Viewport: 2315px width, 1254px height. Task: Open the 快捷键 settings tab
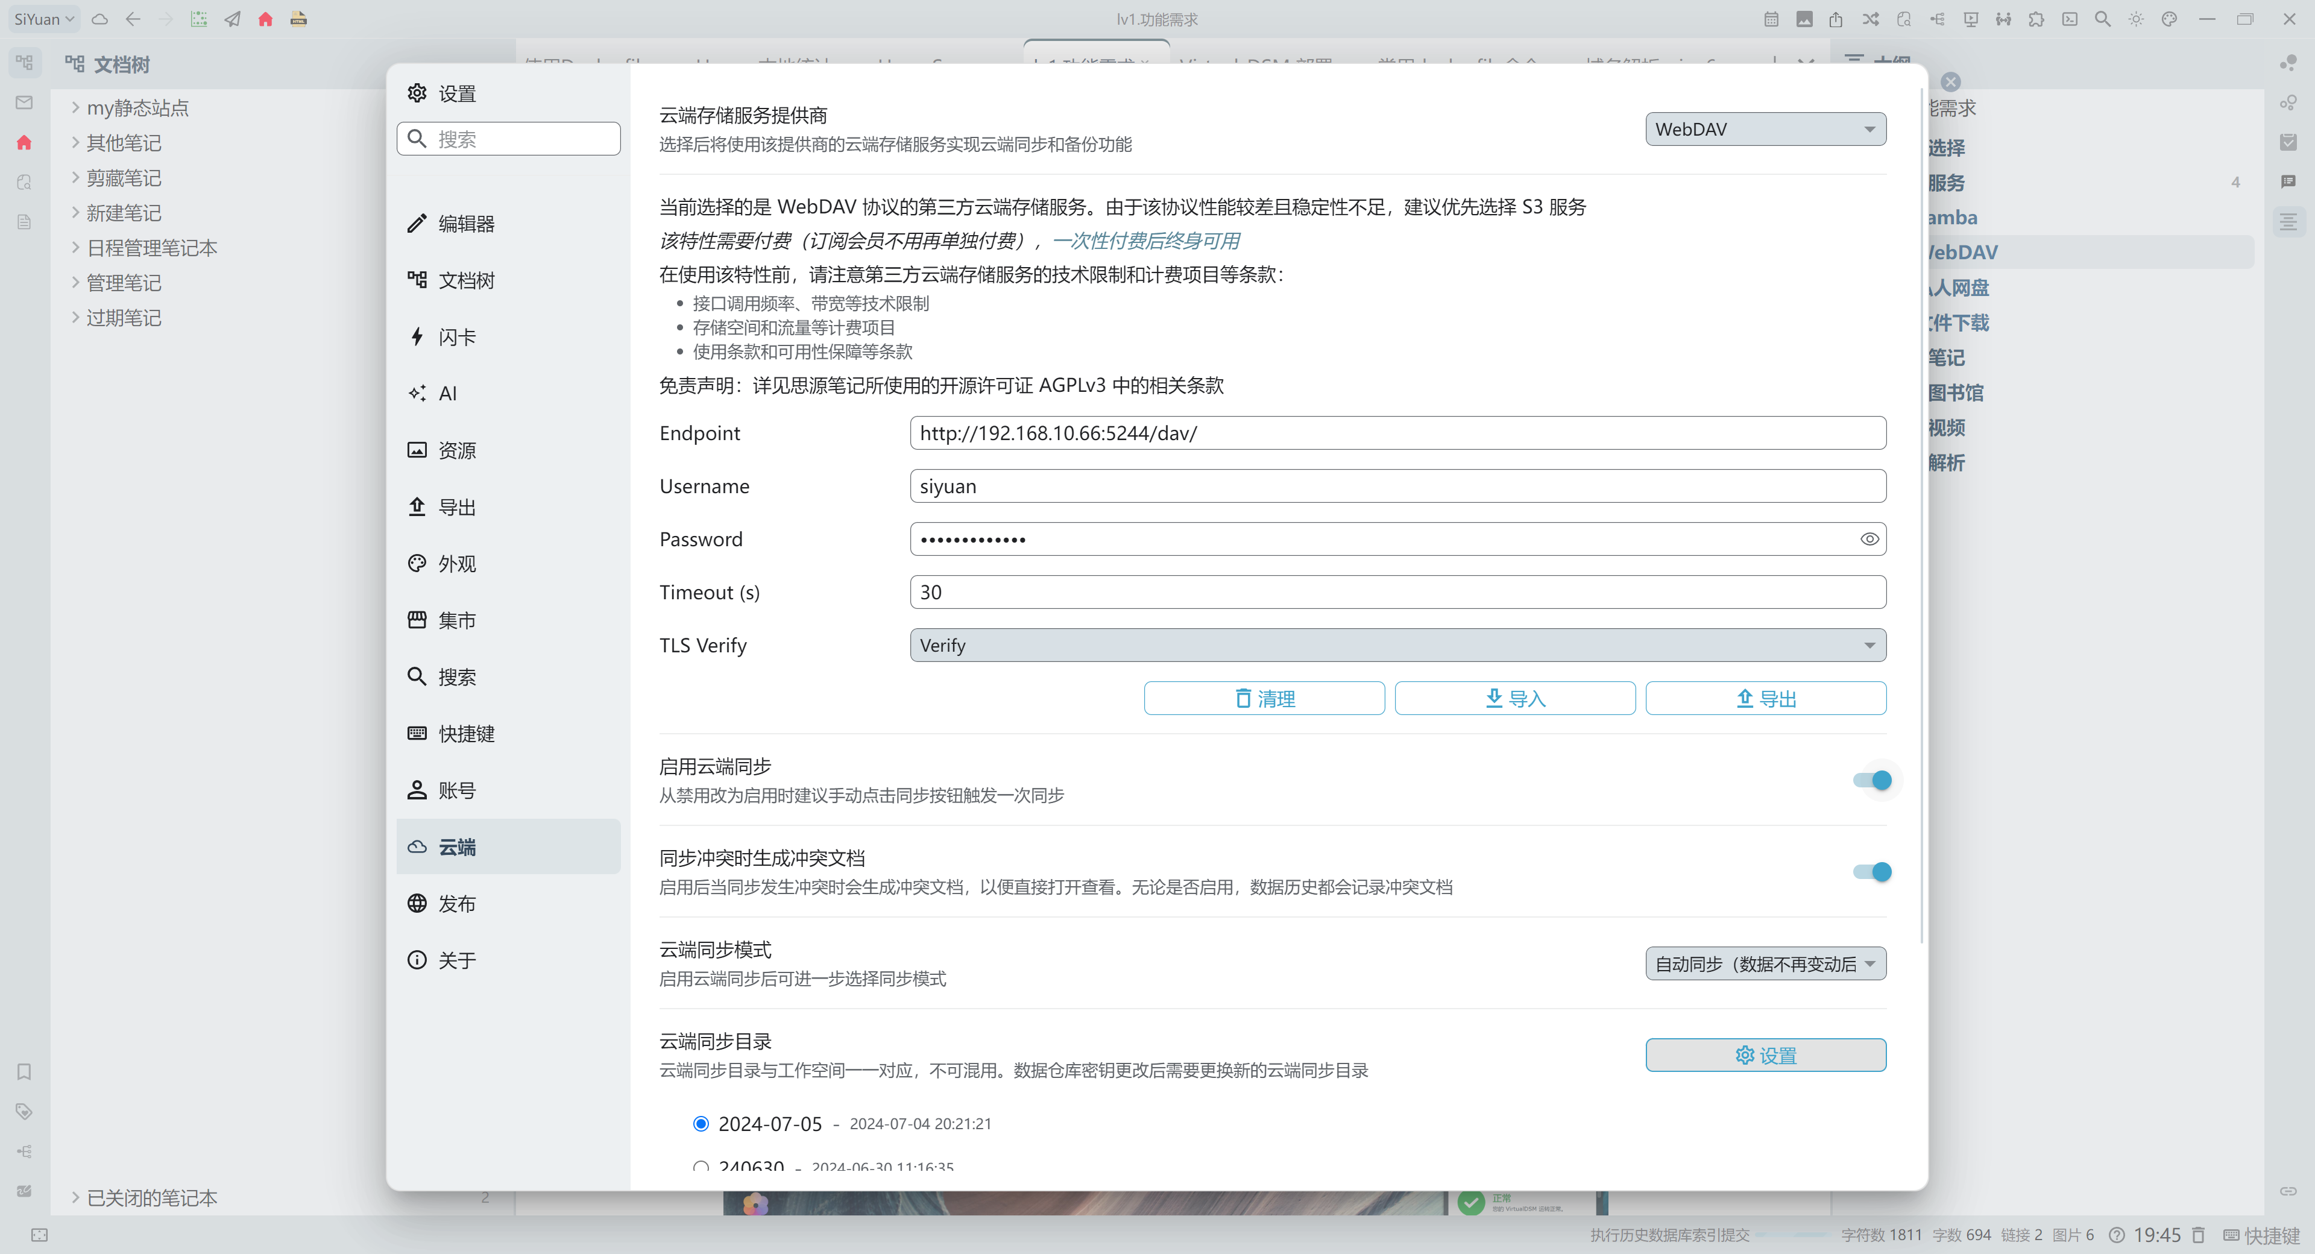508,734
